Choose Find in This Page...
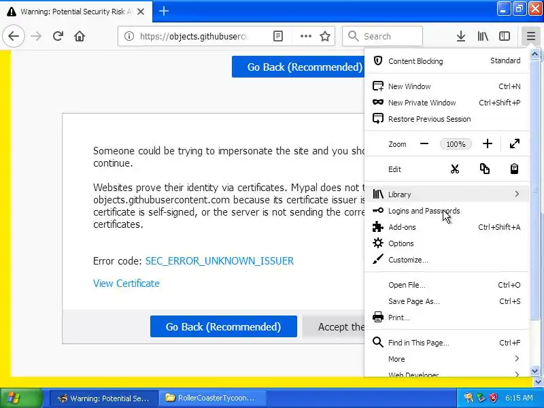This screenshot has height=408, width=544. click(x=447, y=343)
